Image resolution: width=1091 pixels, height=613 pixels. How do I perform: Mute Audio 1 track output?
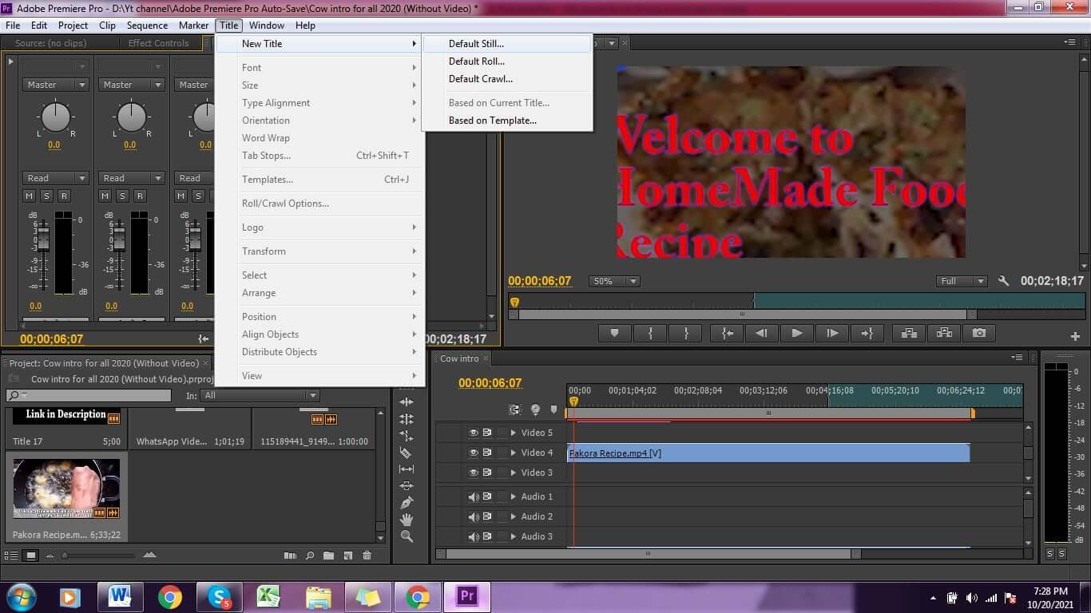[x=474, y=496]
